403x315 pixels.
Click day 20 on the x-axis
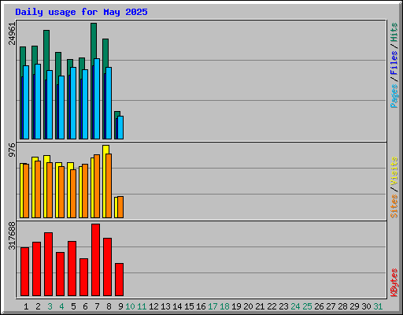(248, 306)
